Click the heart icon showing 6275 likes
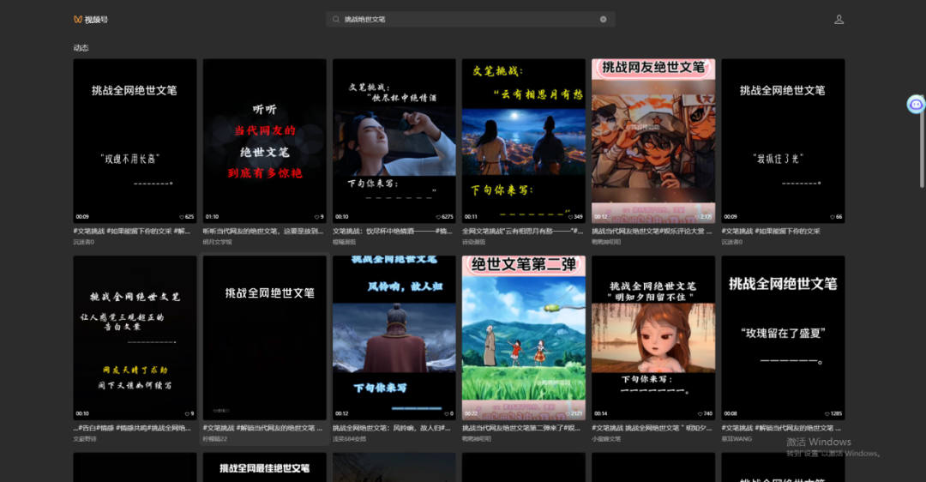 click(x=437, y=217)
